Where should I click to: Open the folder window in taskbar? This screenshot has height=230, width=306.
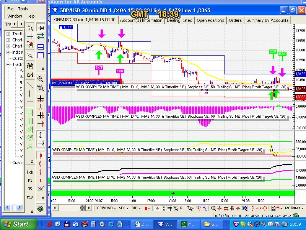212,224
